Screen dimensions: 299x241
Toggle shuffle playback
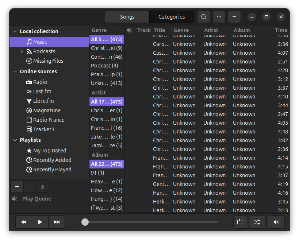[x=257, y=222]
